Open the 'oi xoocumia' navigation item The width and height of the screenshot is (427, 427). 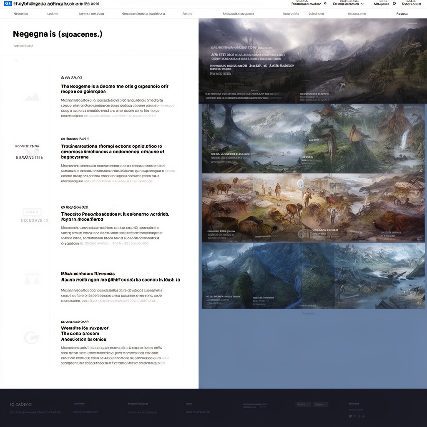[357, 14]
